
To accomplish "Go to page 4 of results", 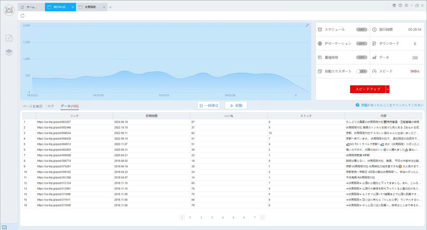I will 222,217.
